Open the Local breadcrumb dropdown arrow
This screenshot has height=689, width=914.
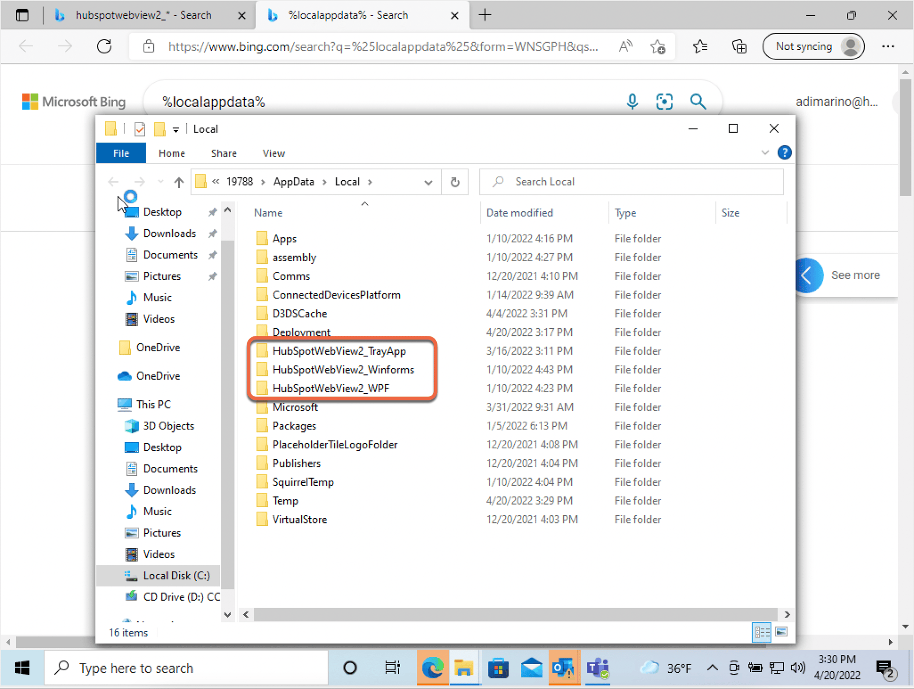point(370,182)
